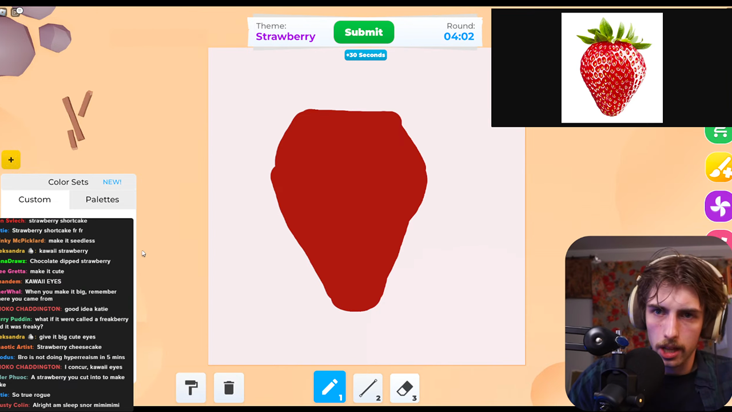Clear the canvas with the trash icon

click(x=229, y=387)
